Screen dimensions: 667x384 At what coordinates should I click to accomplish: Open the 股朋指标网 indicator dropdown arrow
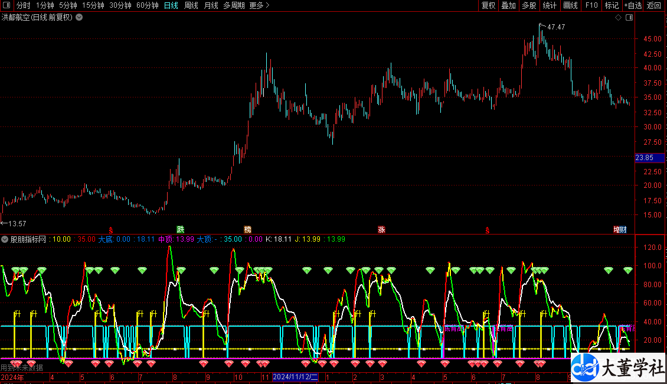[x=5, y=239]
